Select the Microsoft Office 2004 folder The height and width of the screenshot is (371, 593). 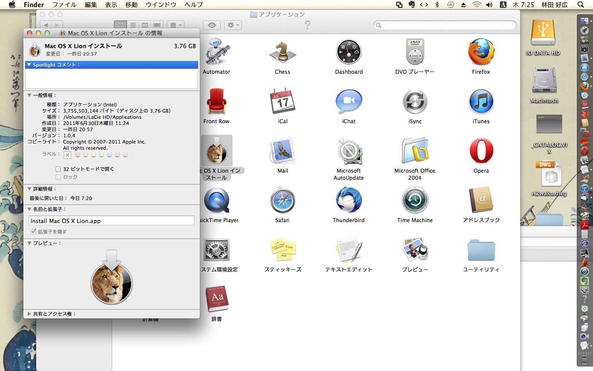coord(415,151)
